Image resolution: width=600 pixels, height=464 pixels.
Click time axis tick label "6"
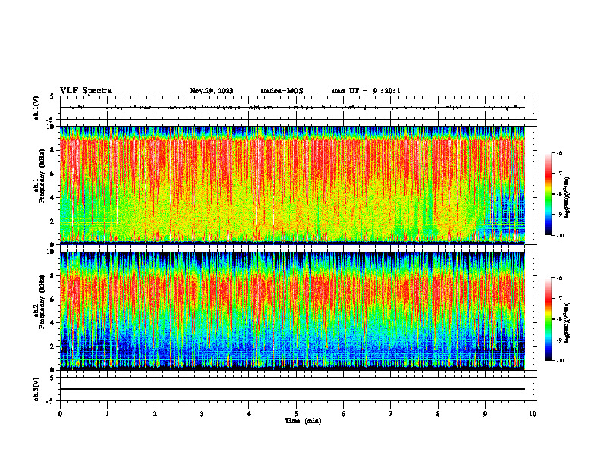[x=344, y=414]
